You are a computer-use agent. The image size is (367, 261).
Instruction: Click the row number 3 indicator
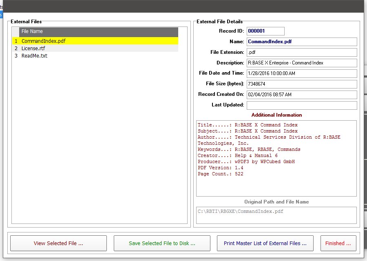pos(16,56)
